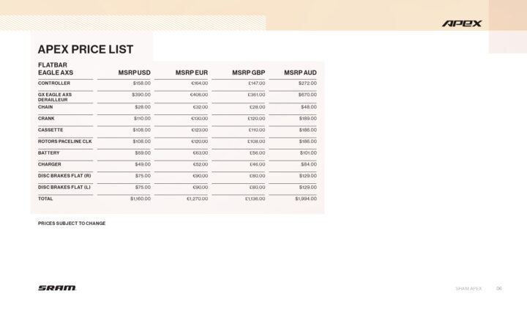Select the FLATBAR EAGLE AXS heading
Screen dimensions: 527x321
pyautogui.click(x=56, y=69)
